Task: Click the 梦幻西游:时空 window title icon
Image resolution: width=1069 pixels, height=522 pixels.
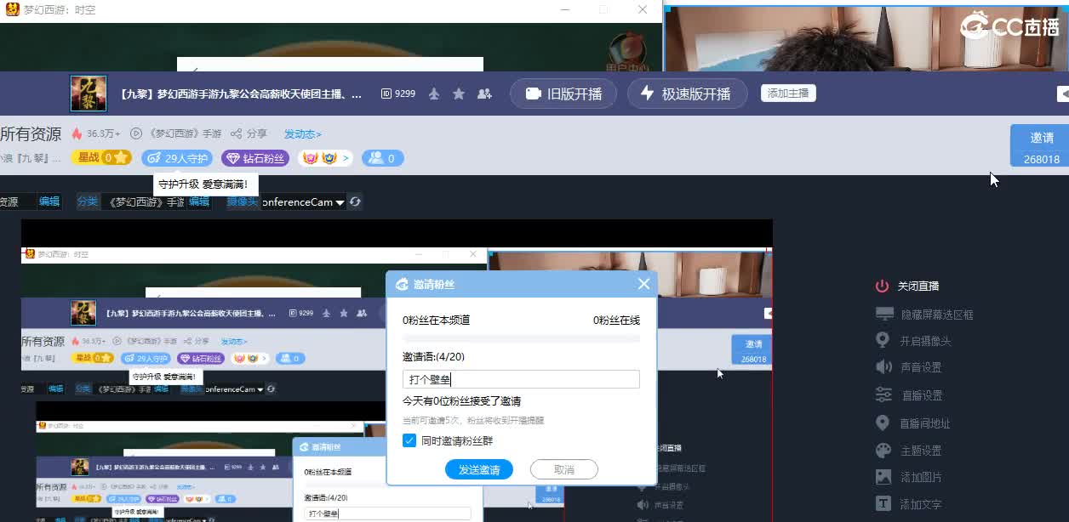Action: pyautogui.click(x=13, y=9)
